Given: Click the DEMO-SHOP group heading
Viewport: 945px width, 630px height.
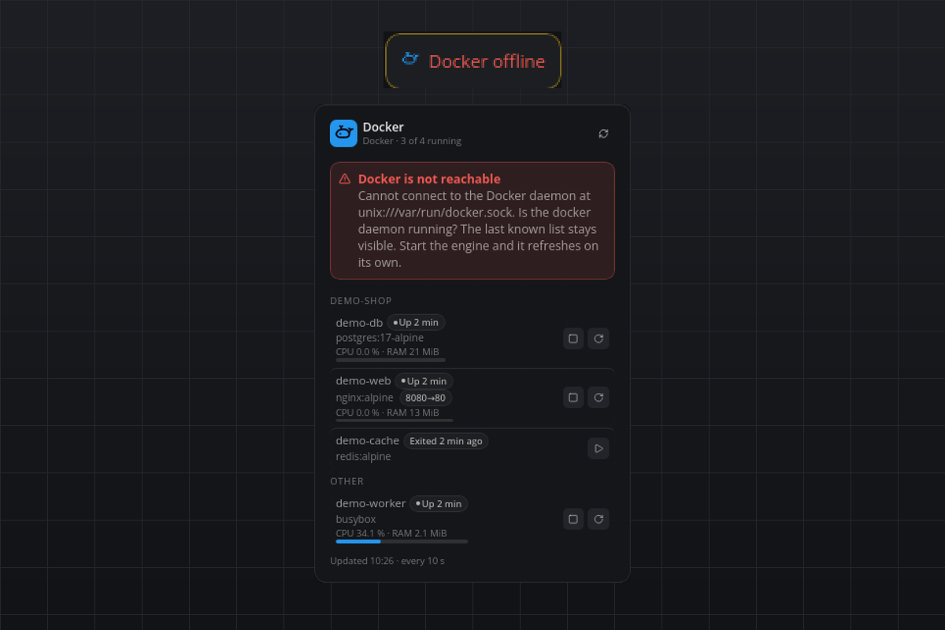Looking at the screenshot, I should pos(361,301).
